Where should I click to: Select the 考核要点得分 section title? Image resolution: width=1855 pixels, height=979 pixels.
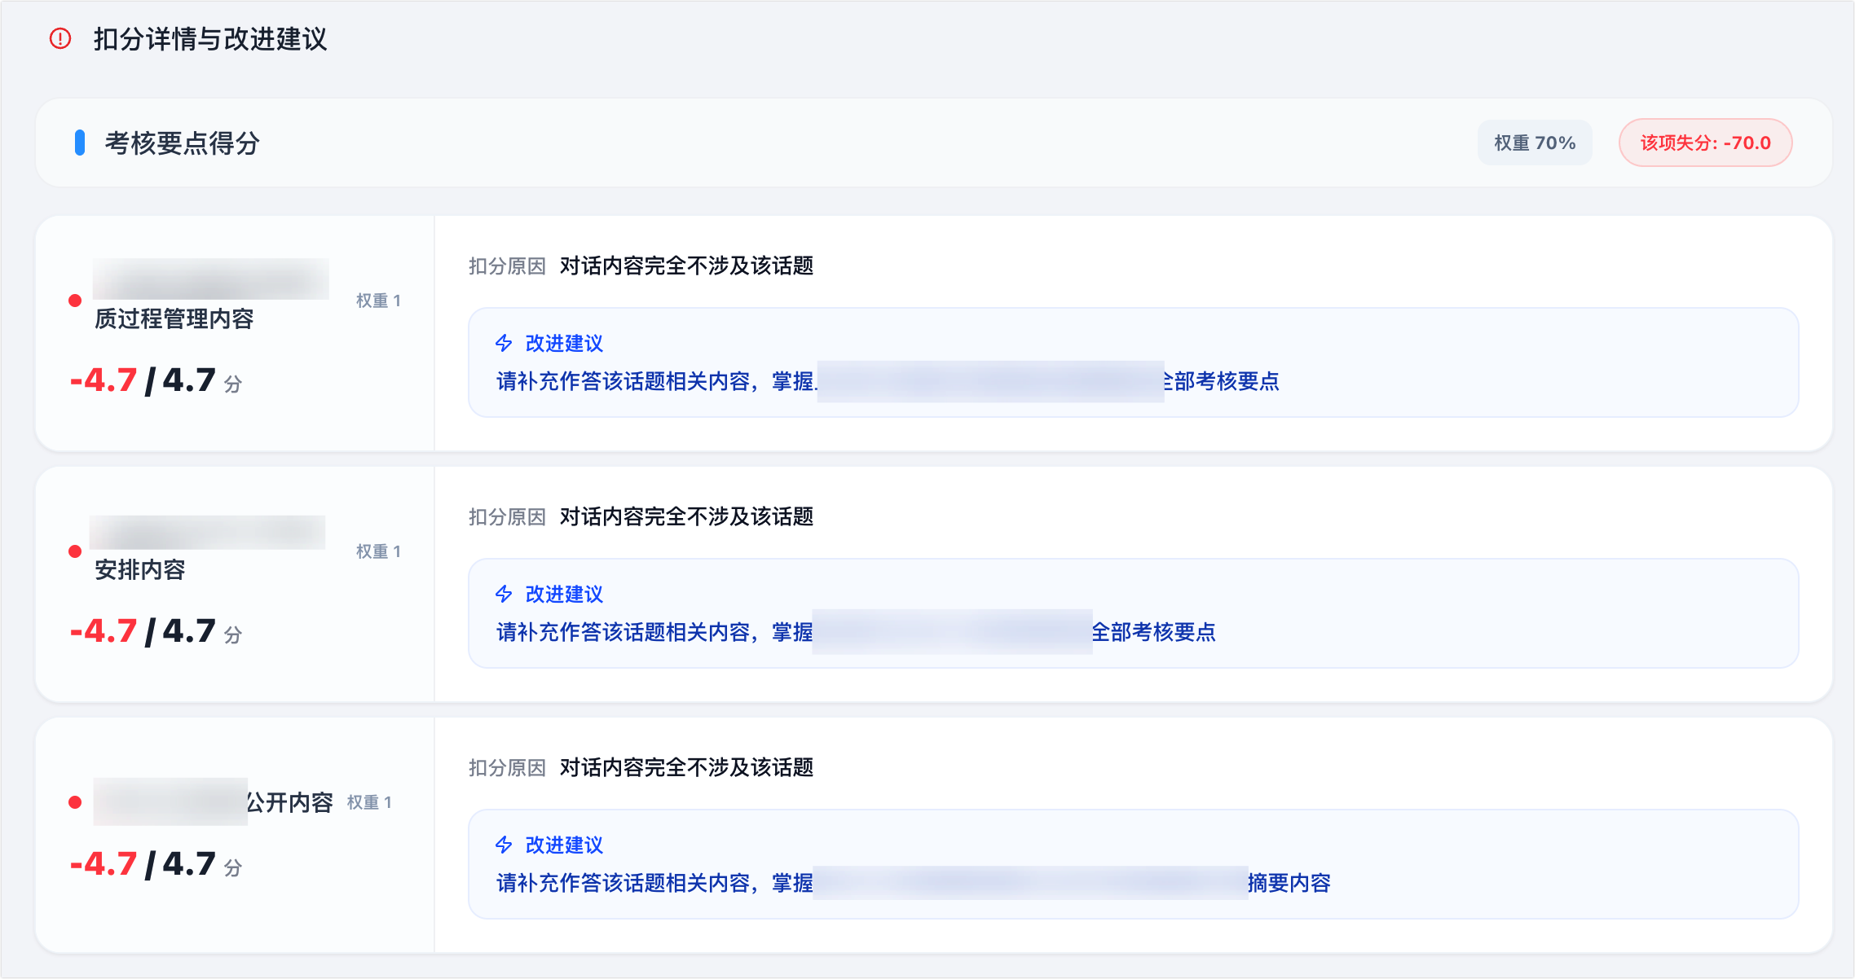pyautogui.click(x=183, y=143)
